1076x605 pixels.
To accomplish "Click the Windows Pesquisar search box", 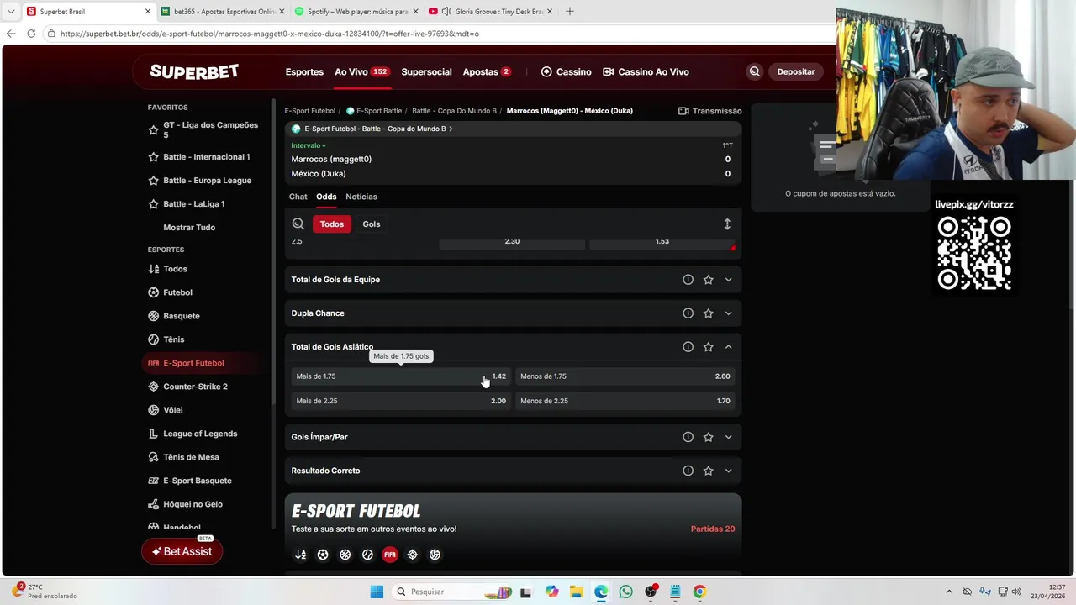I will [x=452, y=592].
